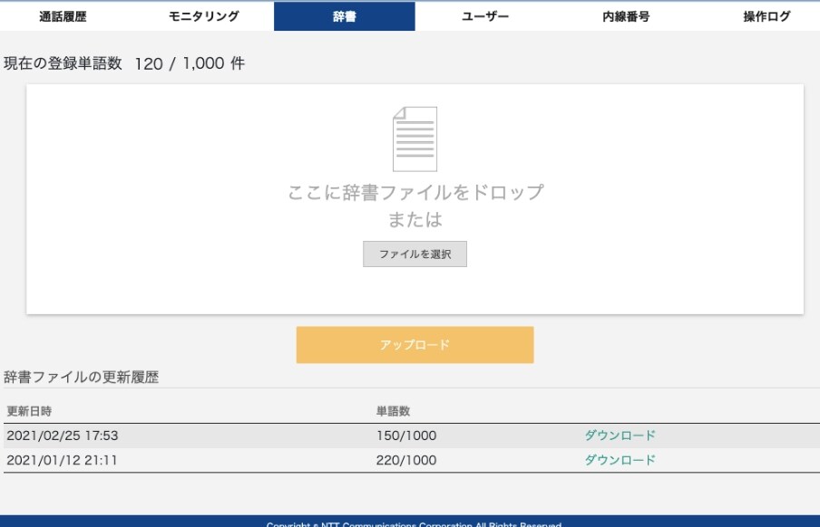Click the orange アップロード button
Viewport: 820px width, 527px height.
pos(415,345)
